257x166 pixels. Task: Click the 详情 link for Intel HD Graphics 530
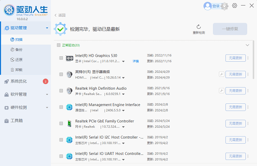coord(136,61)
